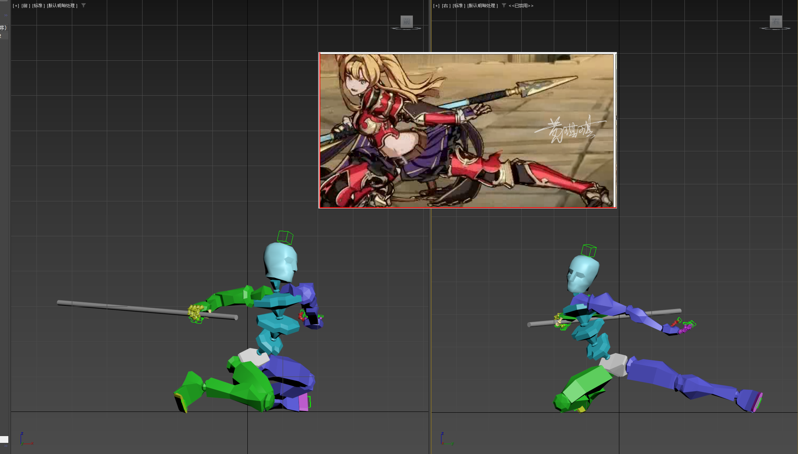
Task: Click the small numbered field showing 2
Action: 1,35
